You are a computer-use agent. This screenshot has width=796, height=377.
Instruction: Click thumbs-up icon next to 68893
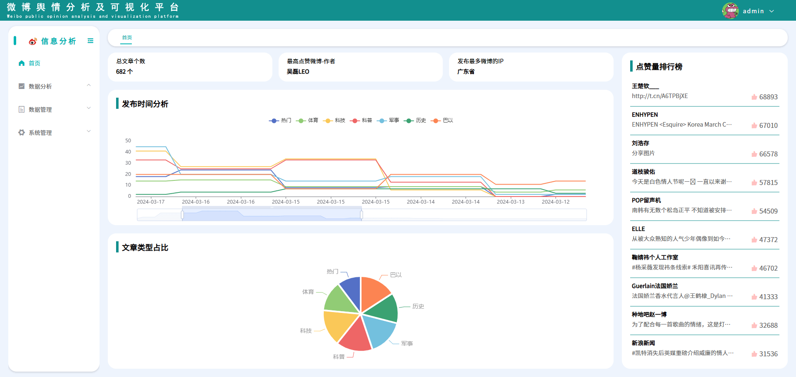(754, 97)
